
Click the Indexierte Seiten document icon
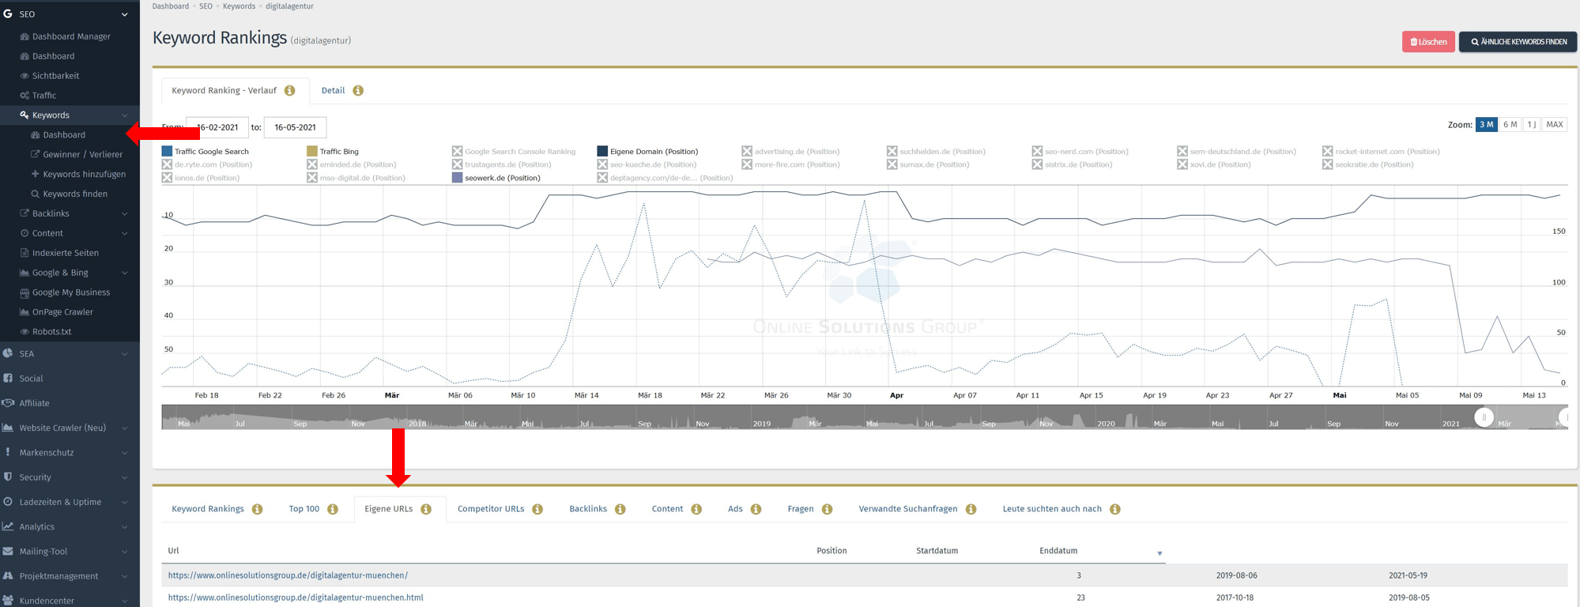tap(25, 253)
